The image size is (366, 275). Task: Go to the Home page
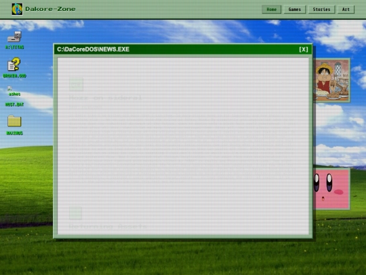pos(271,10)
